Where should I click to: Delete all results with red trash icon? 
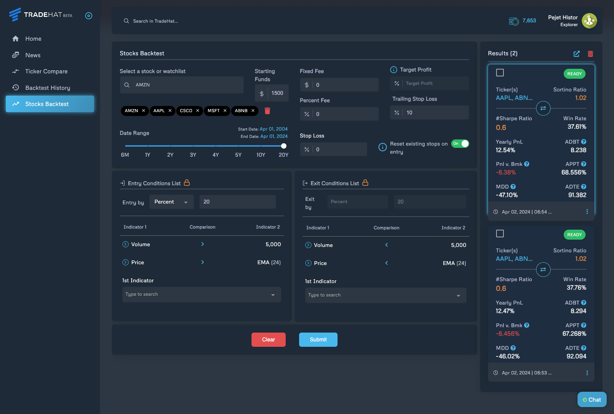point(590,54)
